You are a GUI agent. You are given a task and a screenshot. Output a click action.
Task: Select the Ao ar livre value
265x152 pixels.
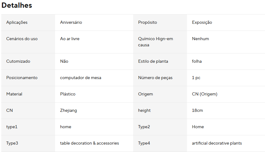70,39
